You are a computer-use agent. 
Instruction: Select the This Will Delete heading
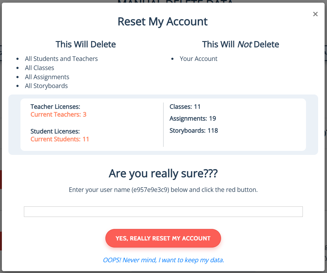[86, 44]
